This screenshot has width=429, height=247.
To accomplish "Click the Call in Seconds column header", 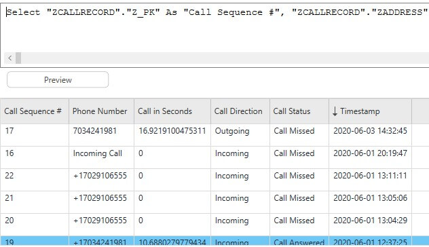I will click(x=172, y=111).
